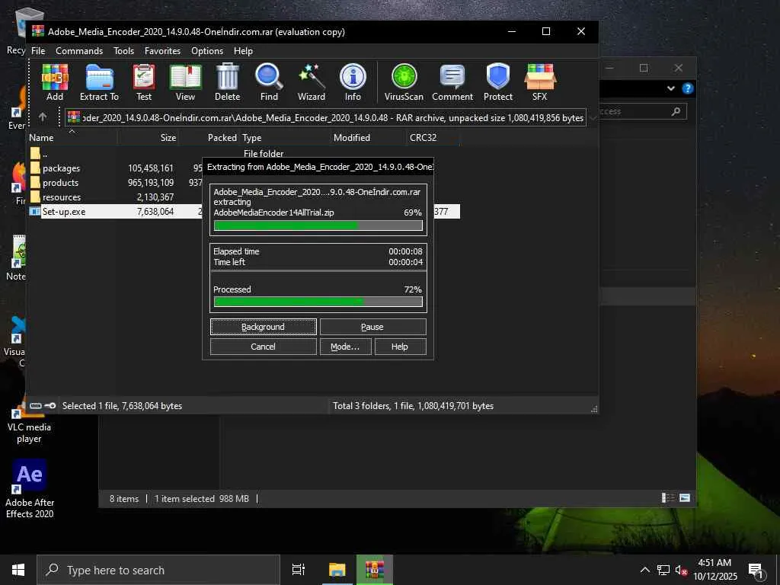The height and width of the screenshot is (585, 780).
Task: Show archive Info
Action: 353,82
